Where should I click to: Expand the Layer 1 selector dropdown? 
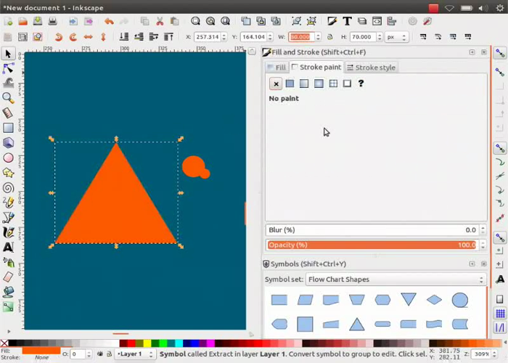pos(134,354)
